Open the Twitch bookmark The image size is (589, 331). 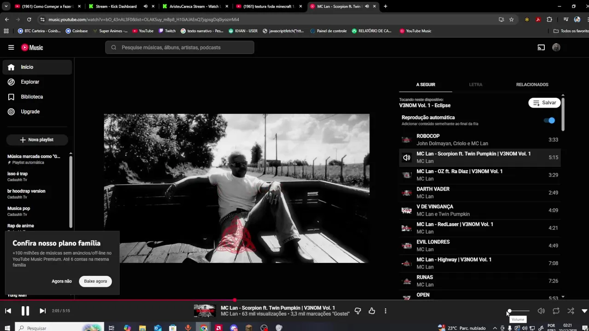click(167, 31)
